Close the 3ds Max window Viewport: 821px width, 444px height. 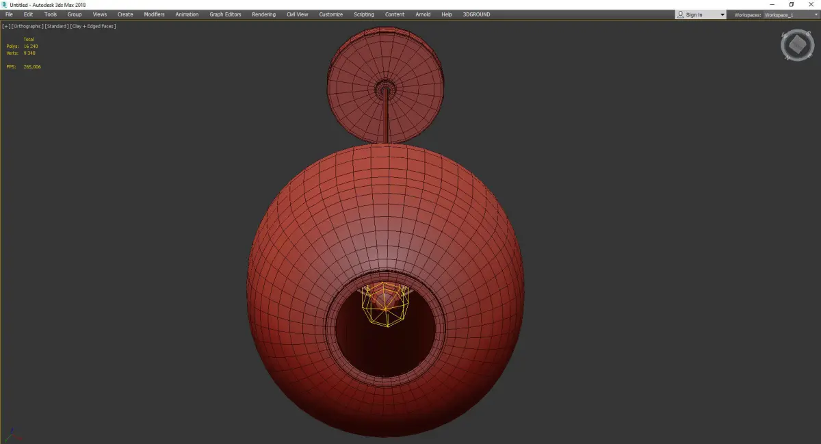coord(811,5)
